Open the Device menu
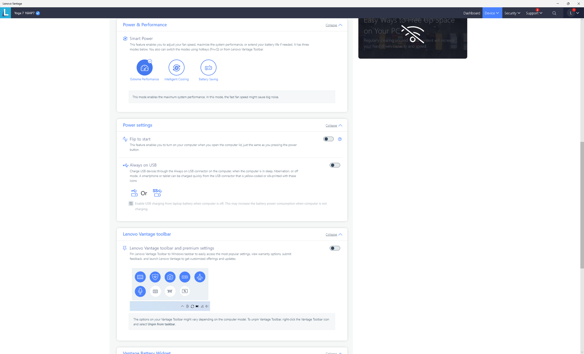This screenshot has height=354, width=584. pyautogui.click(x=492, y=13)
